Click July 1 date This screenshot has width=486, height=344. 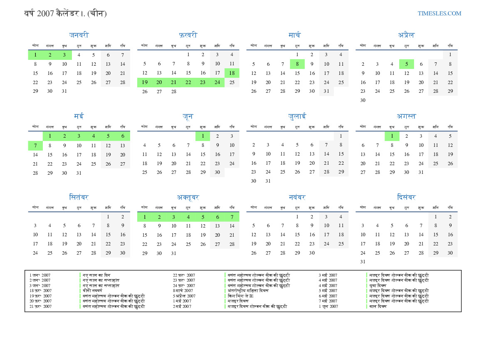tap(341, 136)
